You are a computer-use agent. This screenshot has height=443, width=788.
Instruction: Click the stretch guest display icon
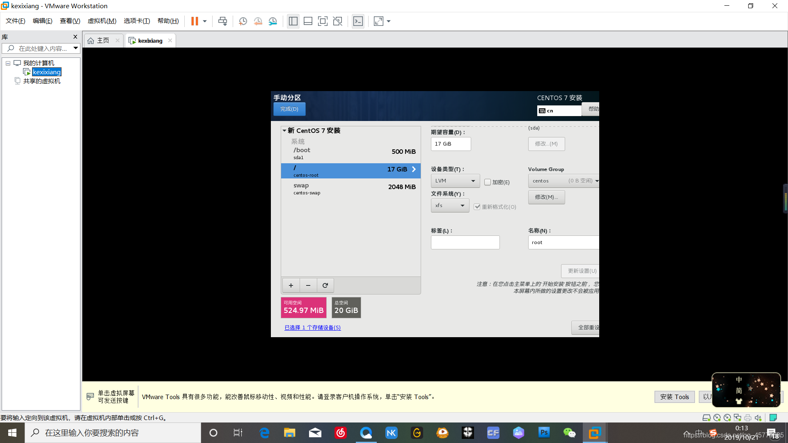tap(378, 21)
